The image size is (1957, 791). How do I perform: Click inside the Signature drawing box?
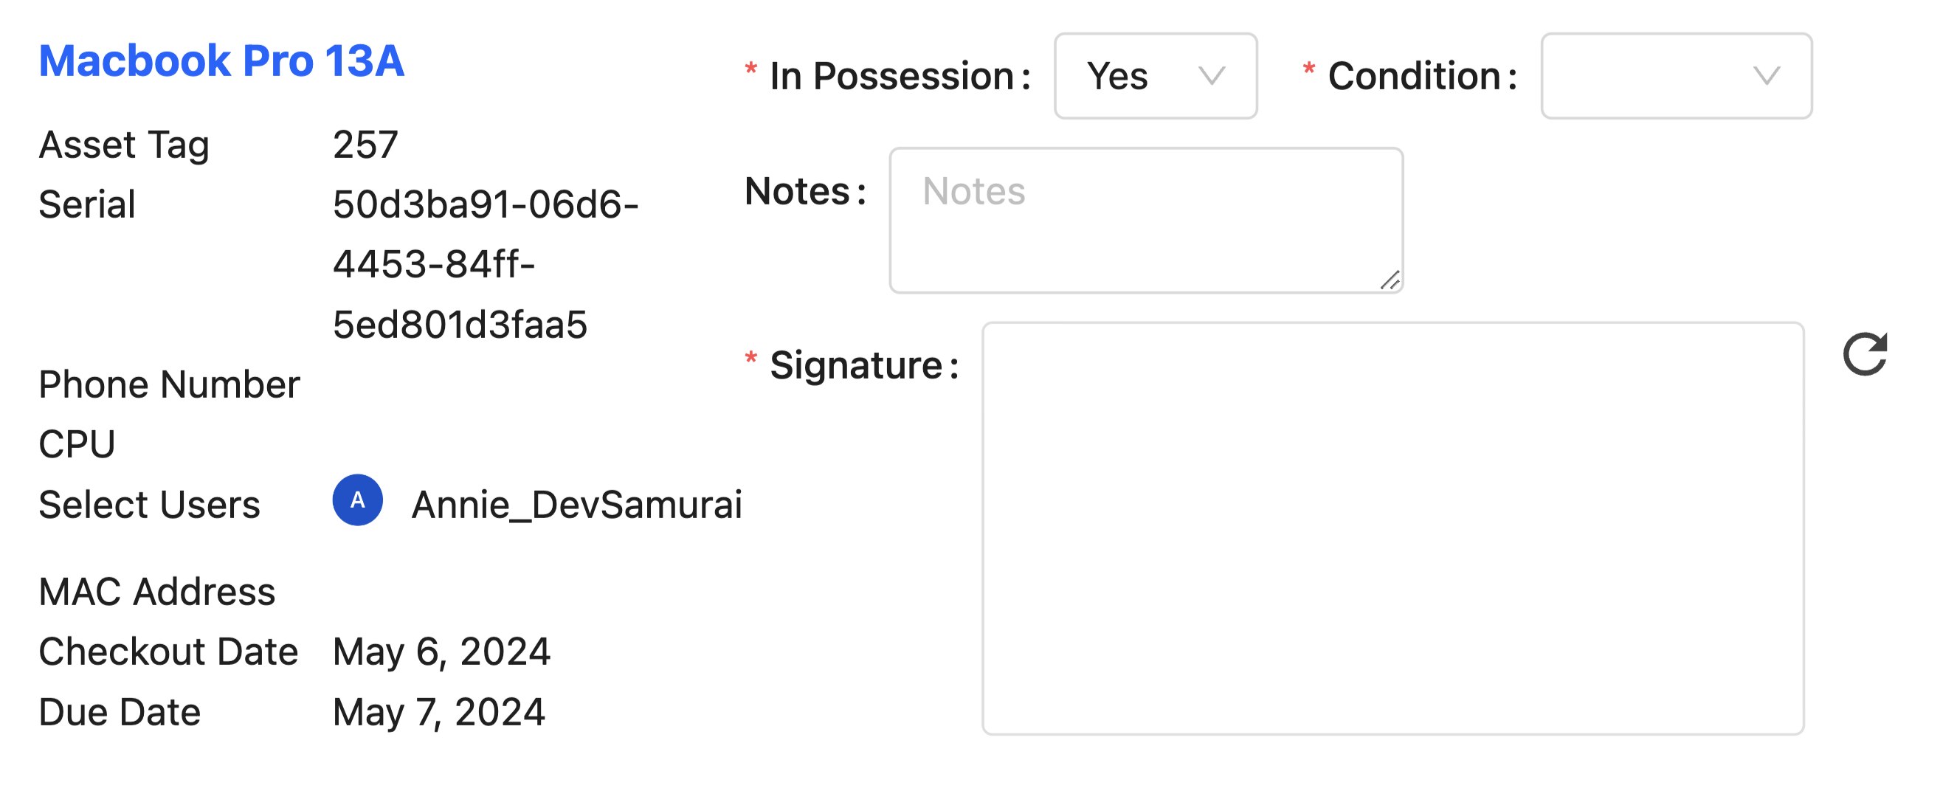(x=1392, y=528)
